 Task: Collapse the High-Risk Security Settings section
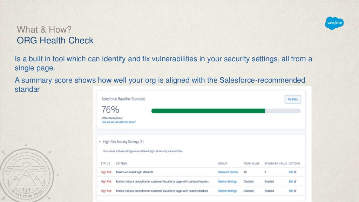coord(100,142)
